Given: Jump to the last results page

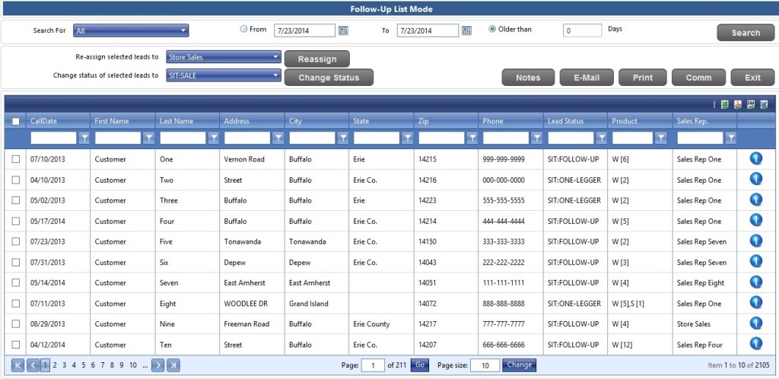Looking at the screenshot, I should [173, 365].
